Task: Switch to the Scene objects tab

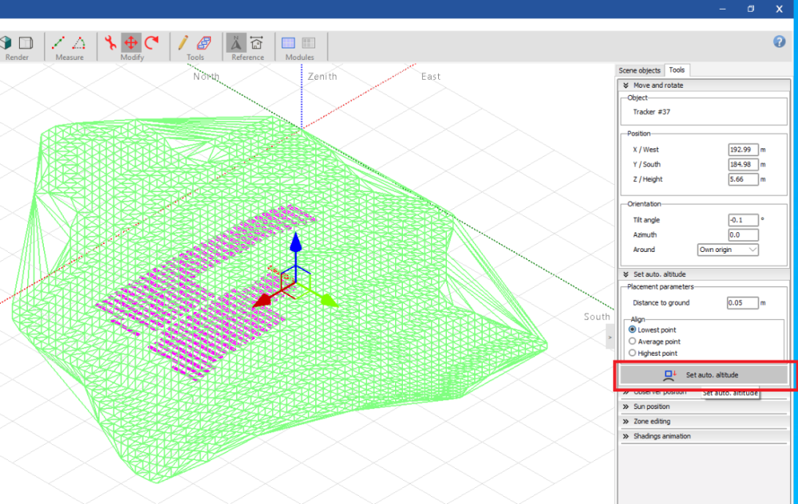Action: [640, 71]
